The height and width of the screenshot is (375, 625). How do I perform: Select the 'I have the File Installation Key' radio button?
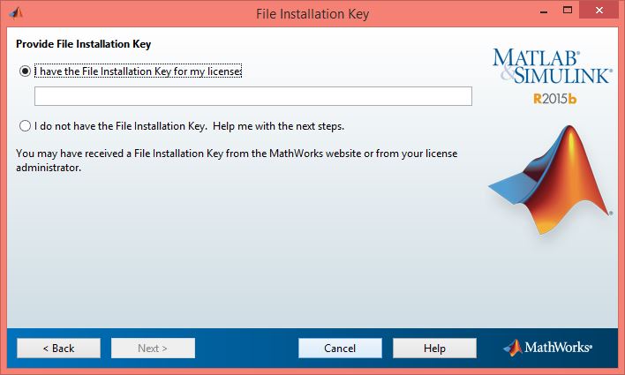25,71
